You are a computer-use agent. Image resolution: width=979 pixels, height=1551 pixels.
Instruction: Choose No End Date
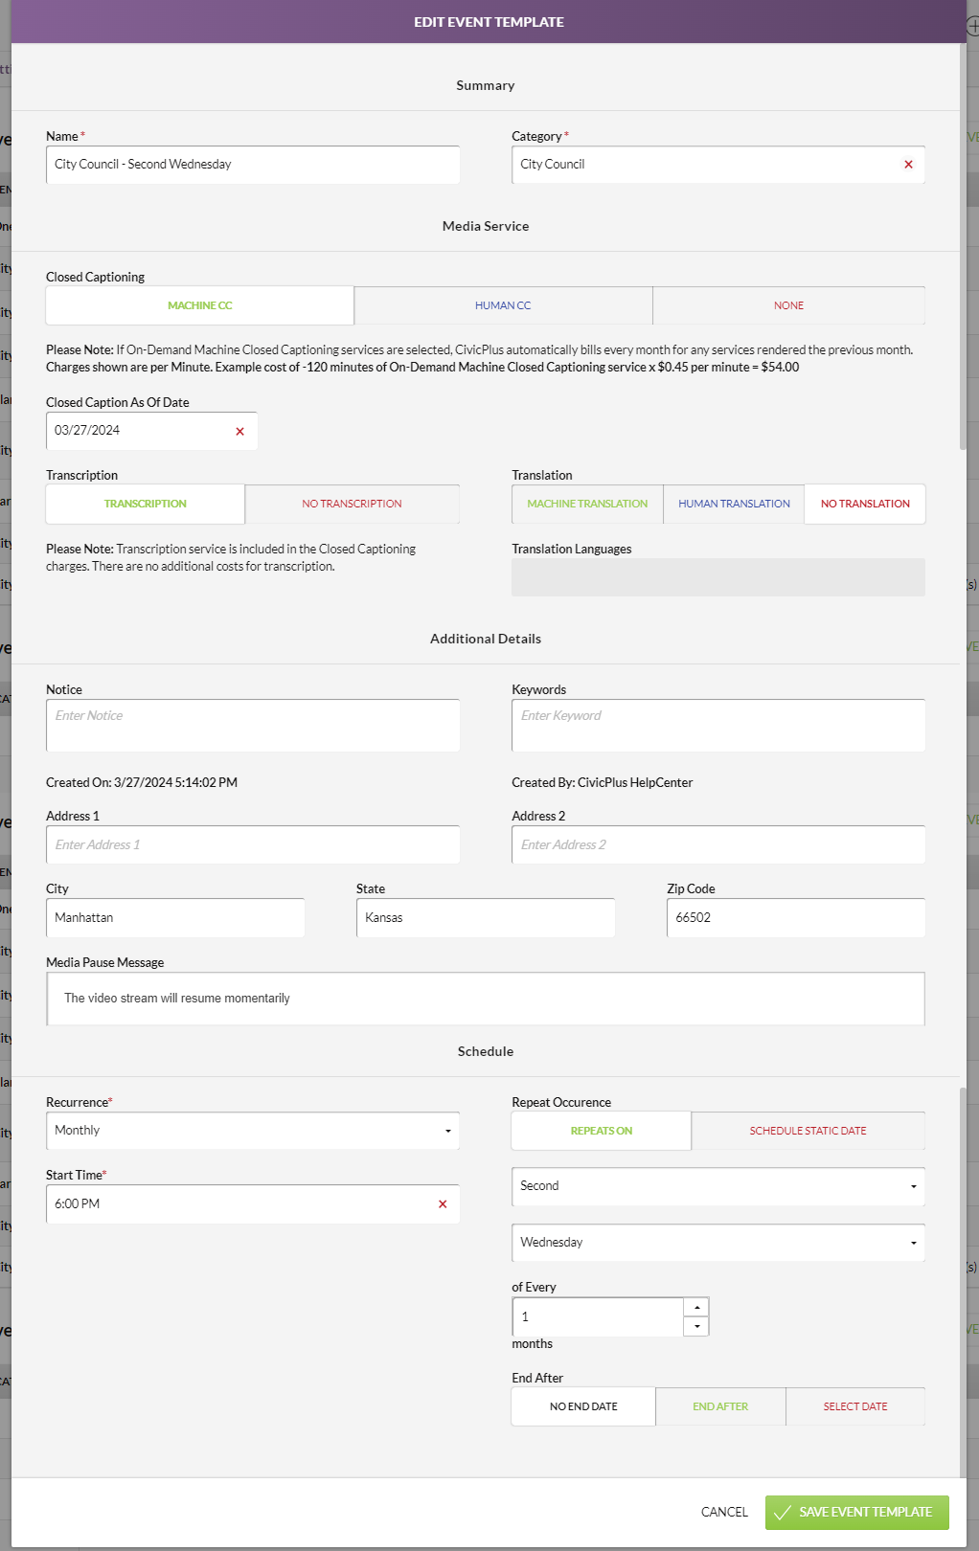[x=583, y=1406]
